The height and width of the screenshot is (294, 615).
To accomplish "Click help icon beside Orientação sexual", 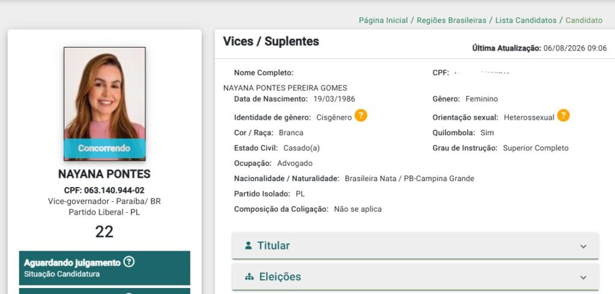I will coord(563,115).
